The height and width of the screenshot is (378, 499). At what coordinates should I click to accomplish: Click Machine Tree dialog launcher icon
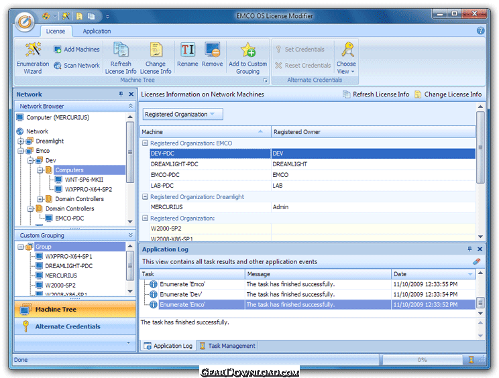click(265, 80)
